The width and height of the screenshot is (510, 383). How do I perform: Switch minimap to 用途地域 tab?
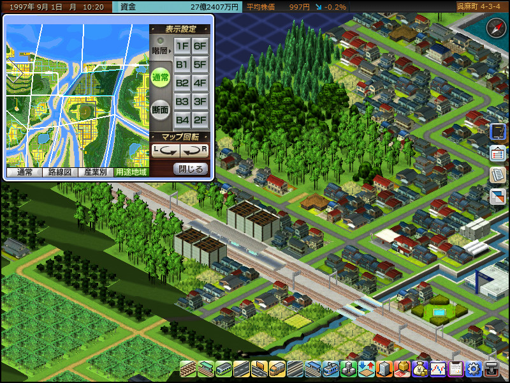[131, 172]
